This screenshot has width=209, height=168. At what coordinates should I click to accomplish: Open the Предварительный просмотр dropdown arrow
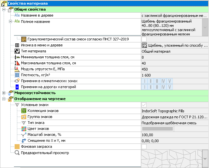pos(205,159)
